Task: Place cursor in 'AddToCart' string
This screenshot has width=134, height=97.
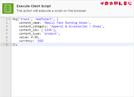Action: [44, 19]
